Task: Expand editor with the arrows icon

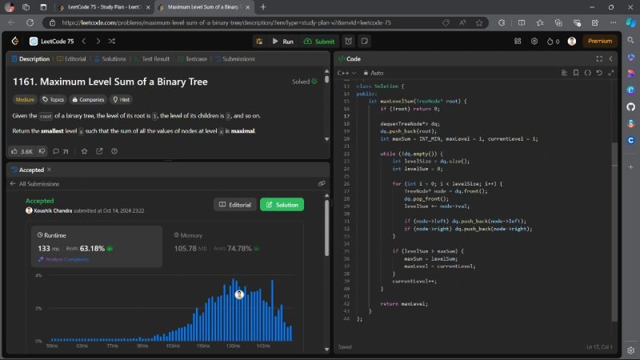Action: (611, 73)
